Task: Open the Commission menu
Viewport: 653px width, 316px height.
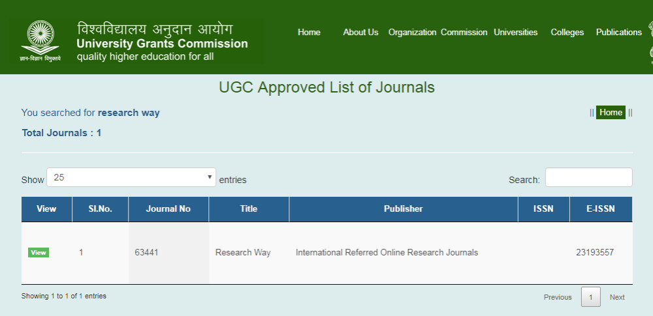Action: (x=464, y=33)
